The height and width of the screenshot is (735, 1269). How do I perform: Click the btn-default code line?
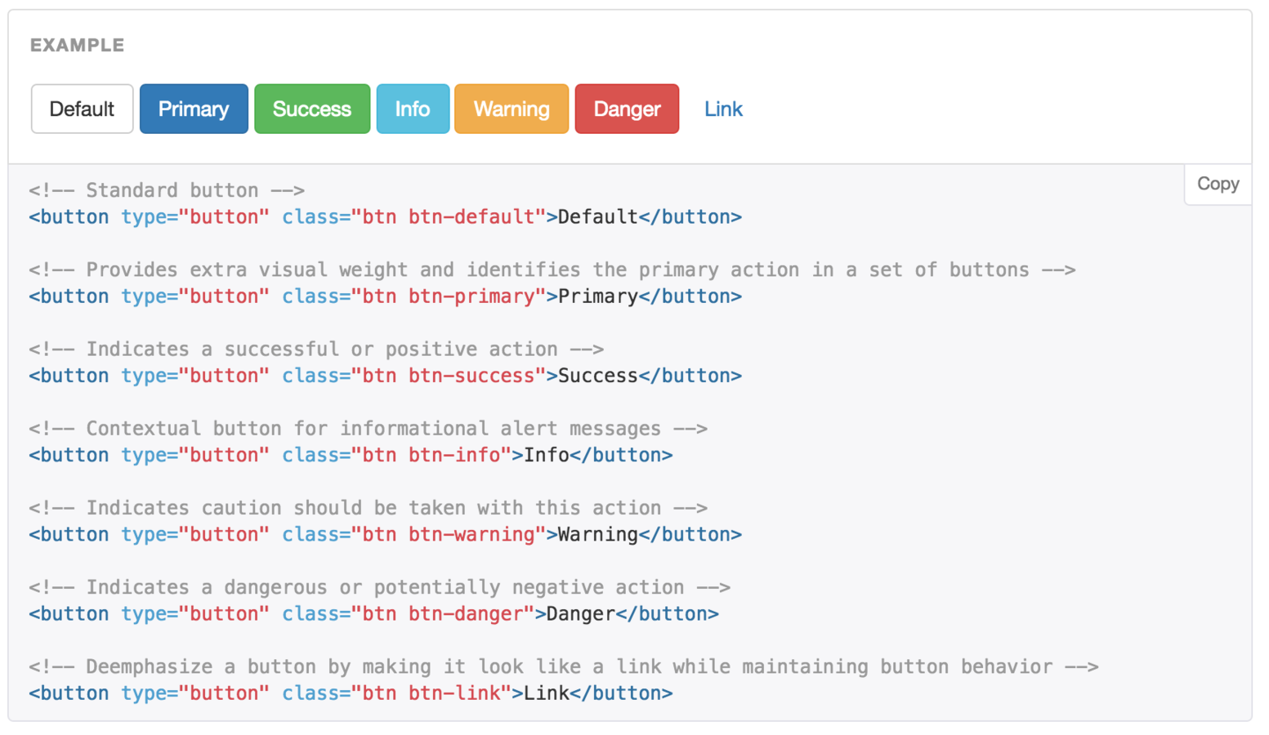pos(385,217)
